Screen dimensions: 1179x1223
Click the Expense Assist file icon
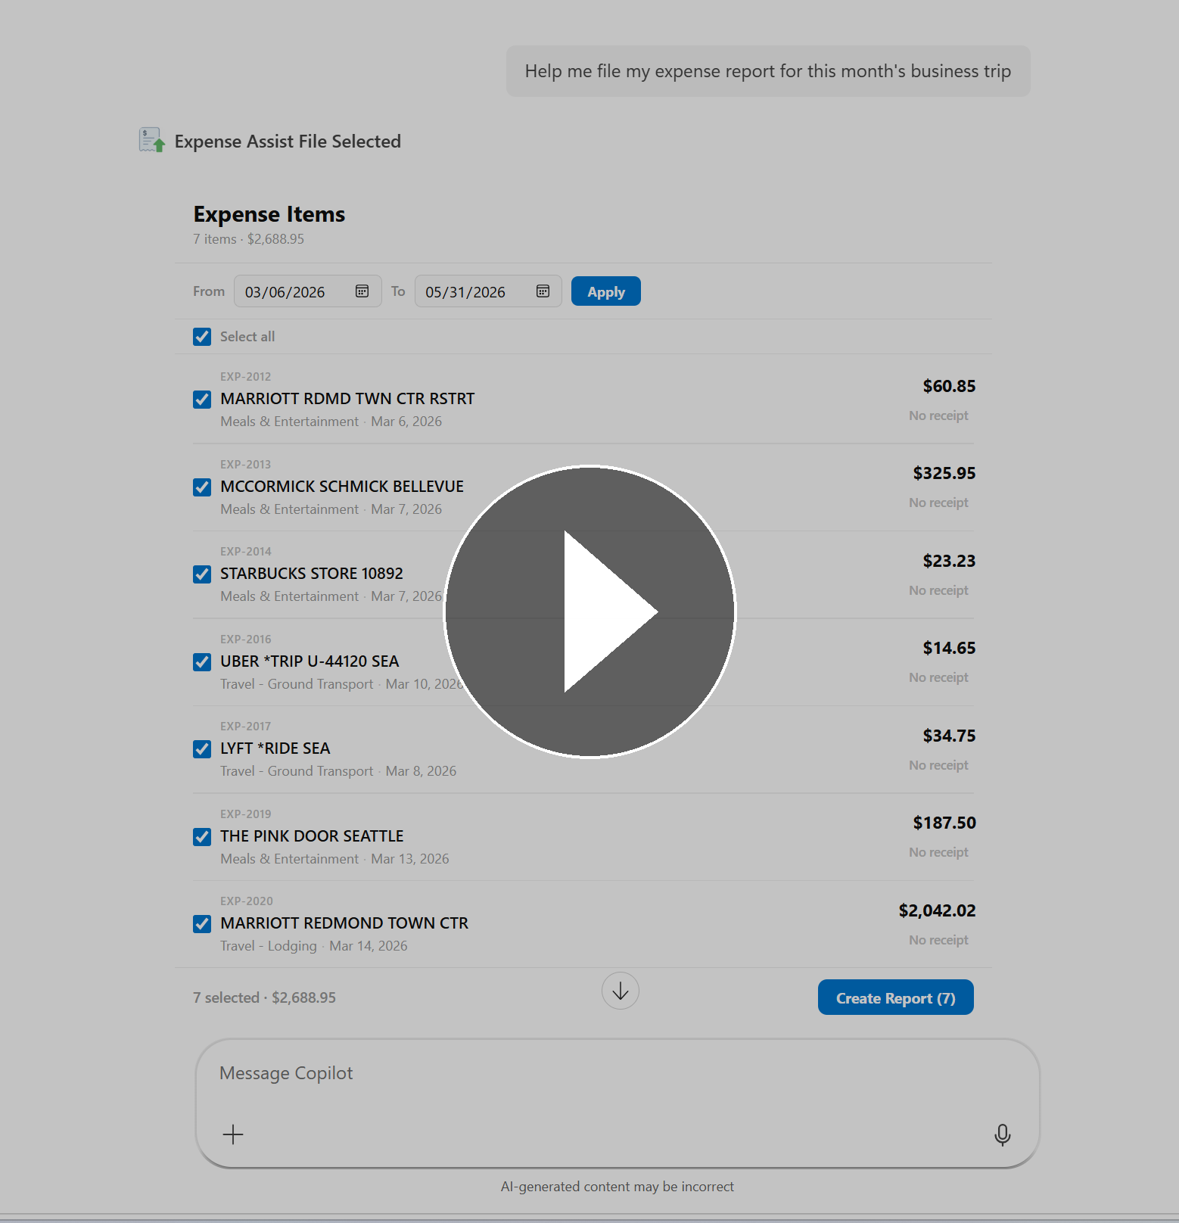click(152, 140)
